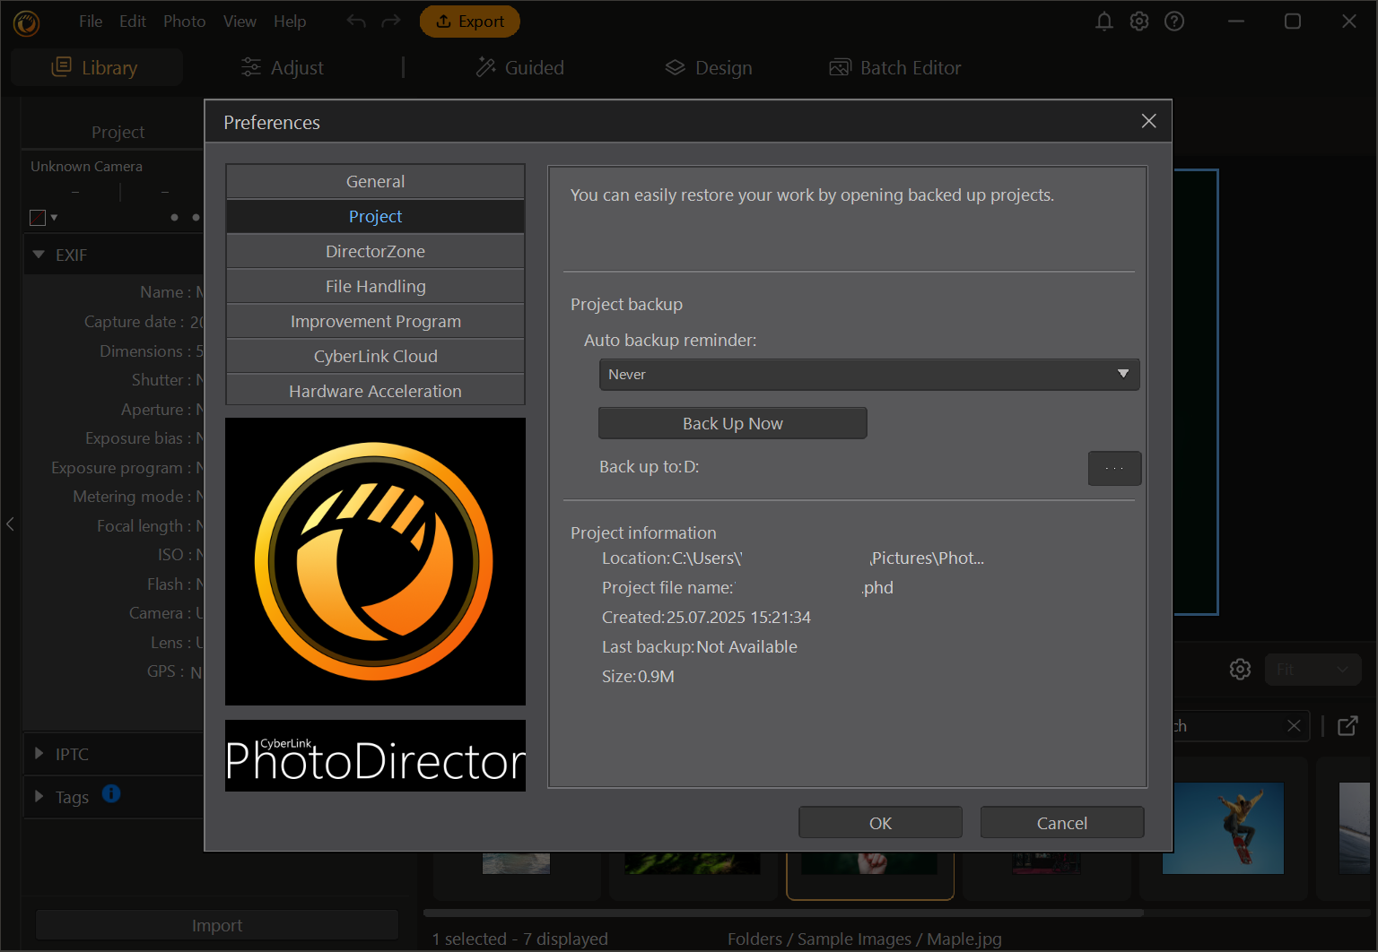Open settings via title bar gear icon
This screenshot has height=952, width=1378.
1139,22
